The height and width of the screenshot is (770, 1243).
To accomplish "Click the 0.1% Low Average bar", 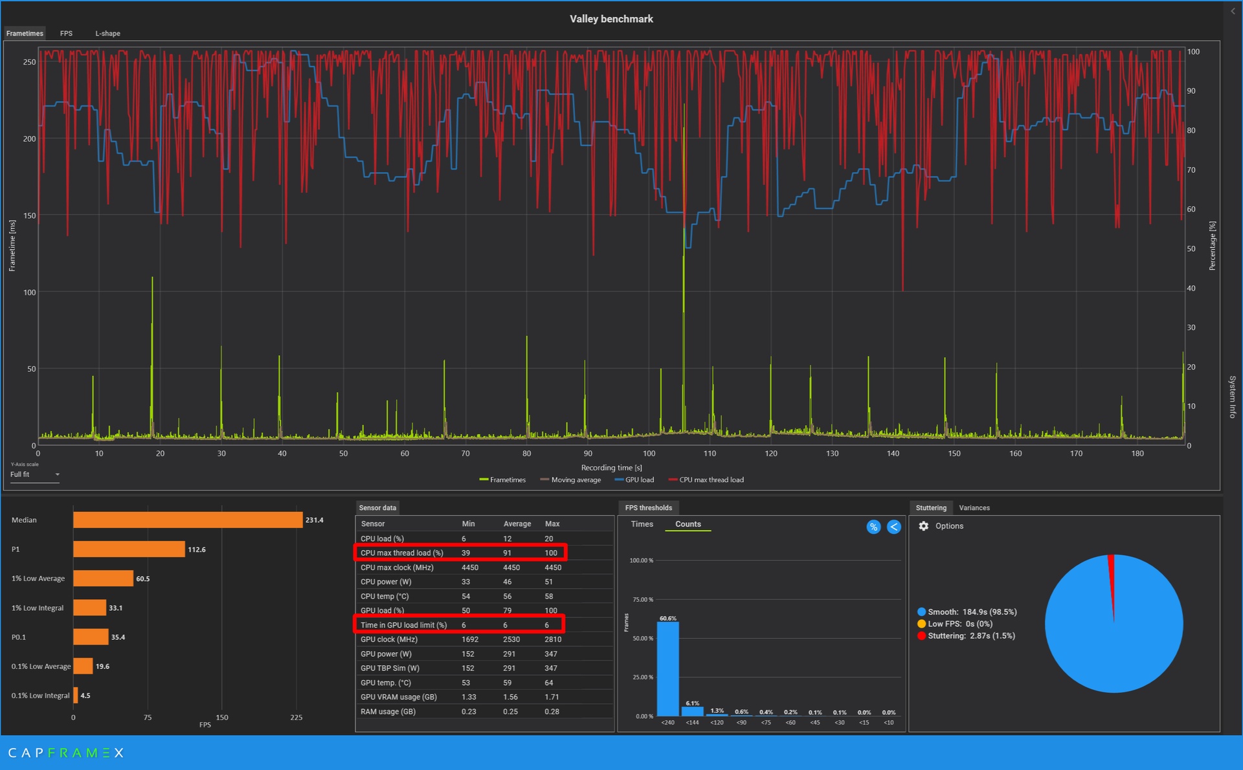I will click(83, 666).
